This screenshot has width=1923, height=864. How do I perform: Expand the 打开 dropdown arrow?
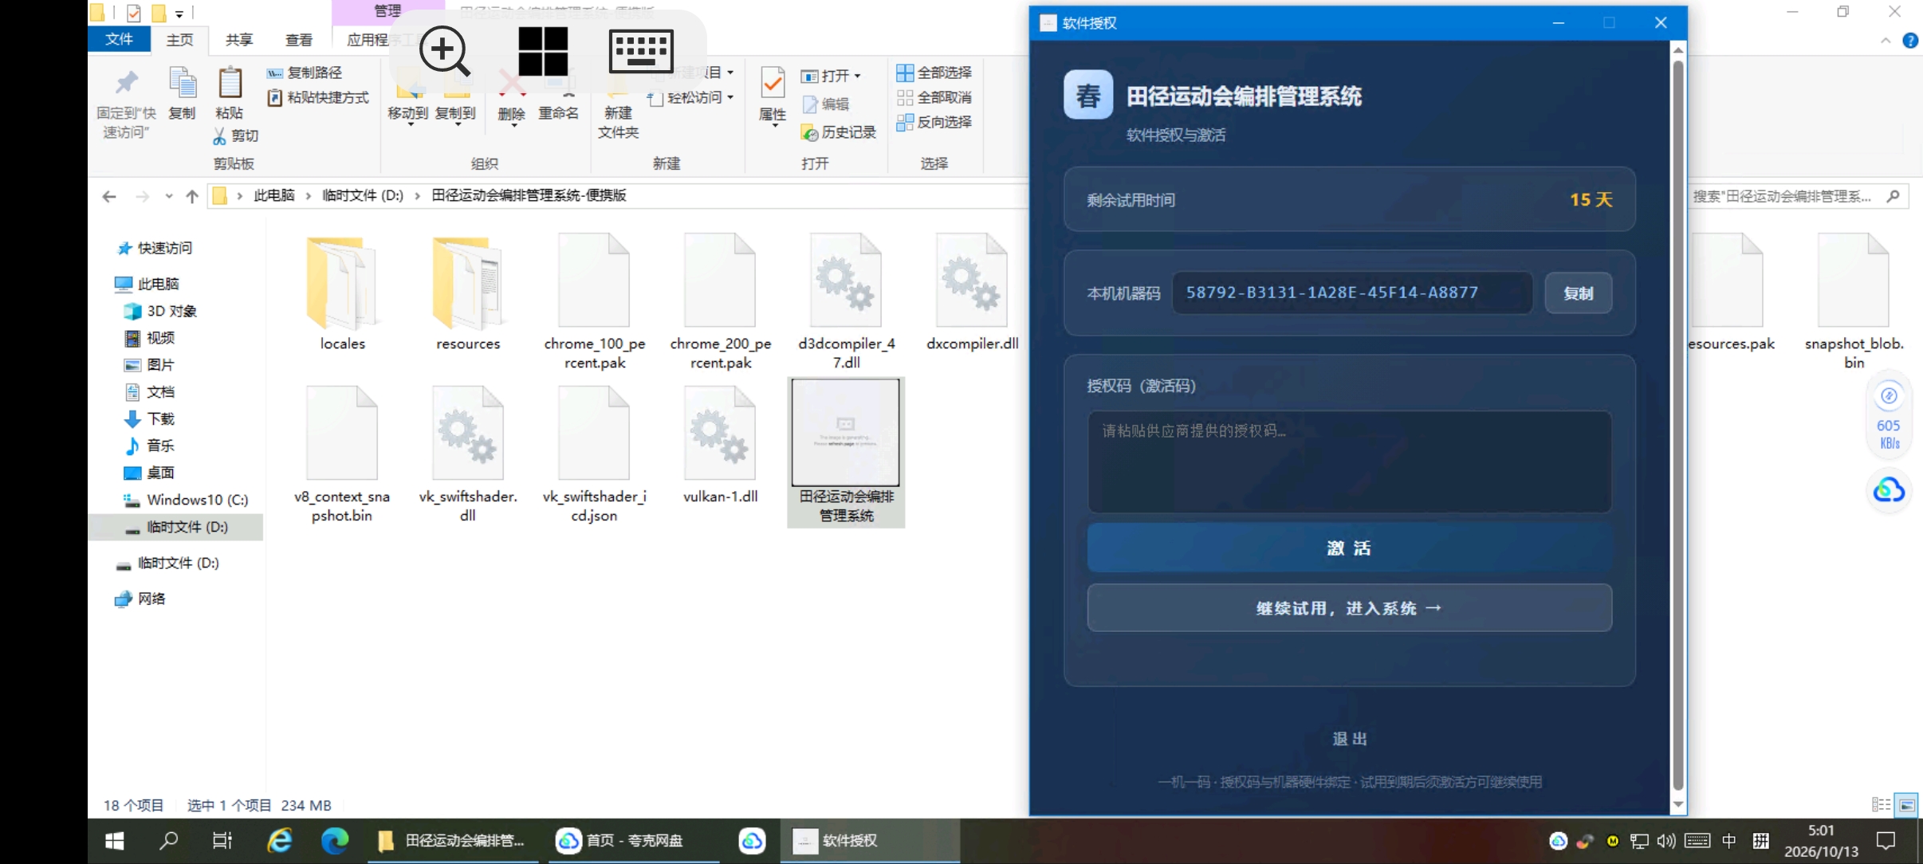[857, 77]
